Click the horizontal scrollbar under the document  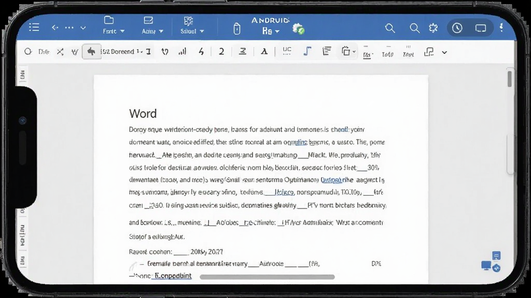point(267,277)
